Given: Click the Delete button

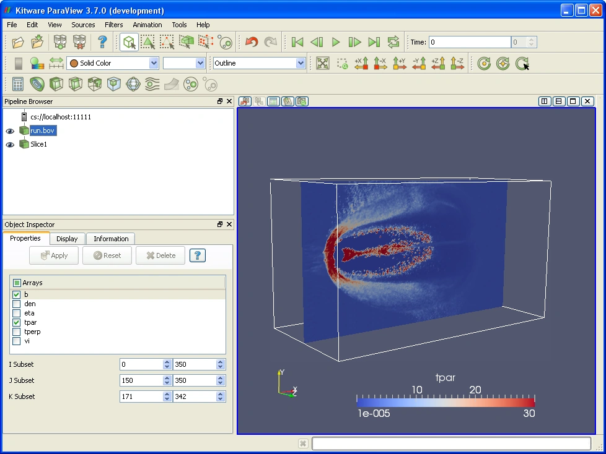Looking at the screenshot, I should point(160,255).
